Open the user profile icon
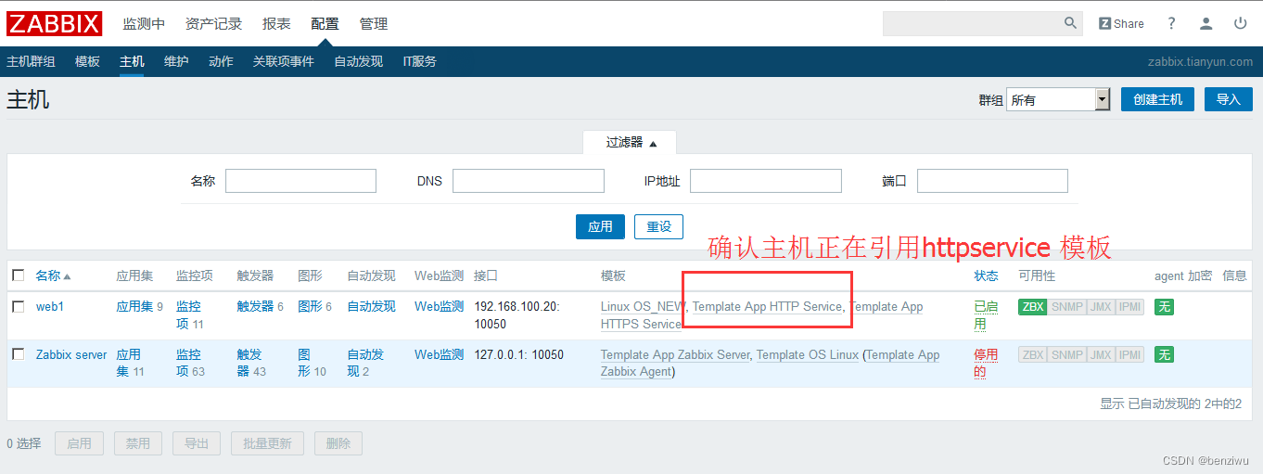1263x474 pixels. tap(1206, 23)
